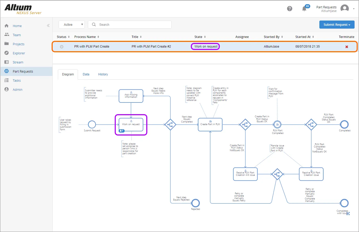
Task: Click the gateway diamond after Create Part in PLM
Action: coord(245,125)
